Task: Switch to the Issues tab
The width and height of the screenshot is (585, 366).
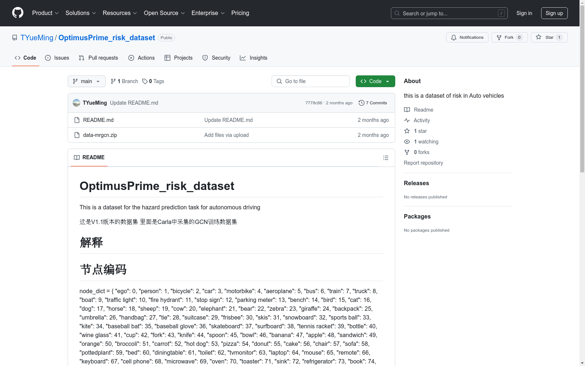Action: (57, 58)
